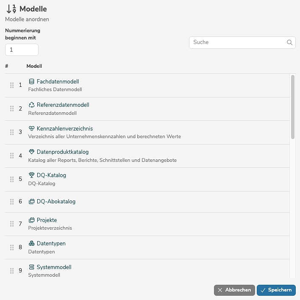Click the diamond icon beside Datenproduktkatalog

tap(31, 152)
